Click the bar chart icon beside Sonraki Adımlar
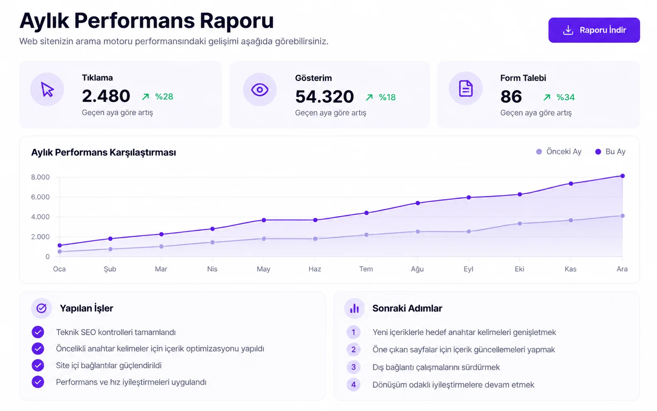Screen dimensions: 657x411 click(x=354, y=308)
